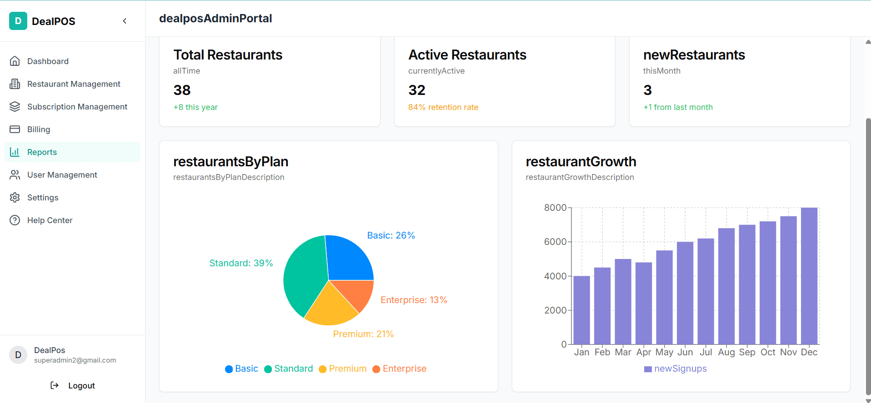
Task: Toggle the Basic legend item in pie chart
Action: coord(242,368)
